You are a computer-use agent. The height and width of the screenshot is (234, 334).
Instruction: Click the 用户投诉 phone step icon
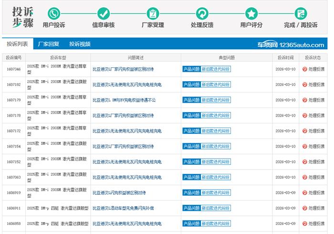[x=54, y=13]
